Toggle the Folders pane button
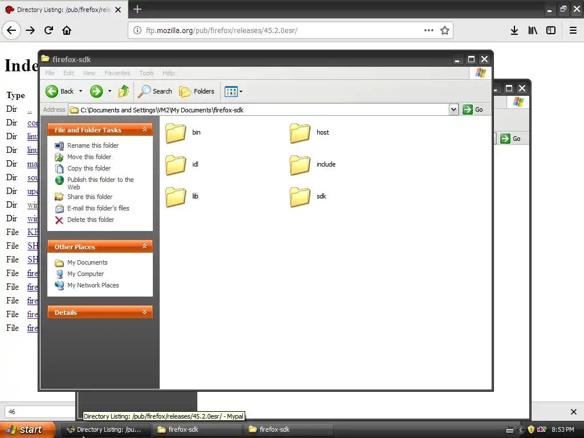The image size is (584, 438). coord(197,91)
